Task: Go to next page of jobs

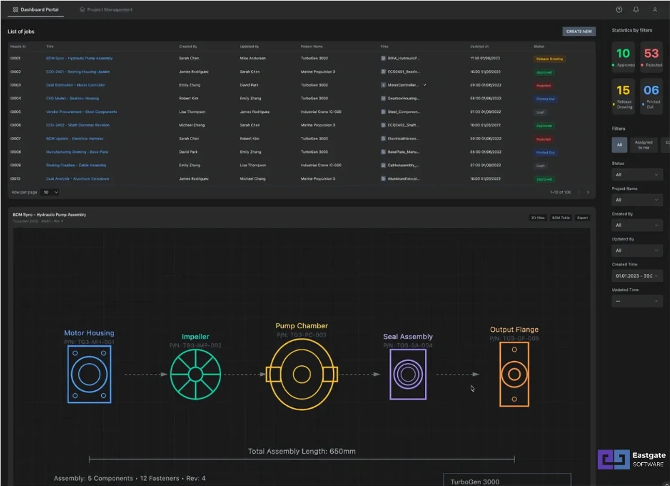Action: pyautogui.click(x=588, y=192)
